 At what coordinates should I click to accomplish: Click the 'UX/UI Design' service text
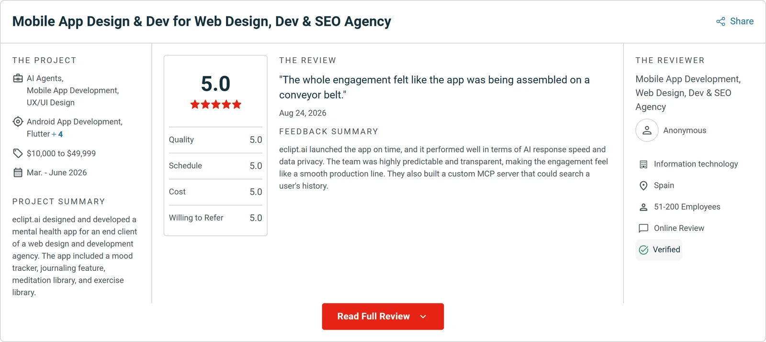click(x=51, y=103)
